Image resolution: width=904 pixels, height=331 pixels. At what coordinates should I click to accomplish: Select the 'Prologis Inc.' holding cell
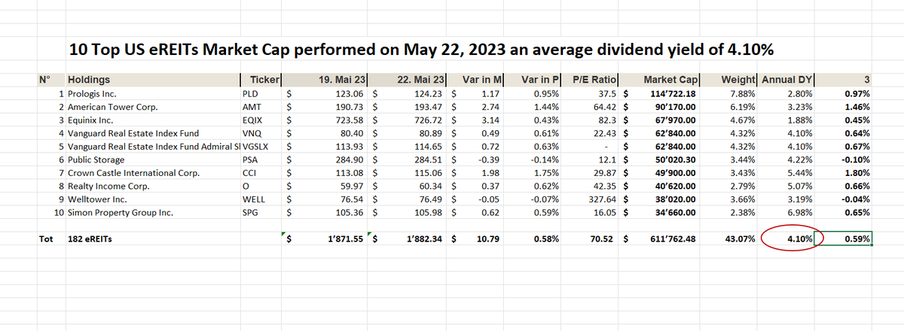point(152,94)
